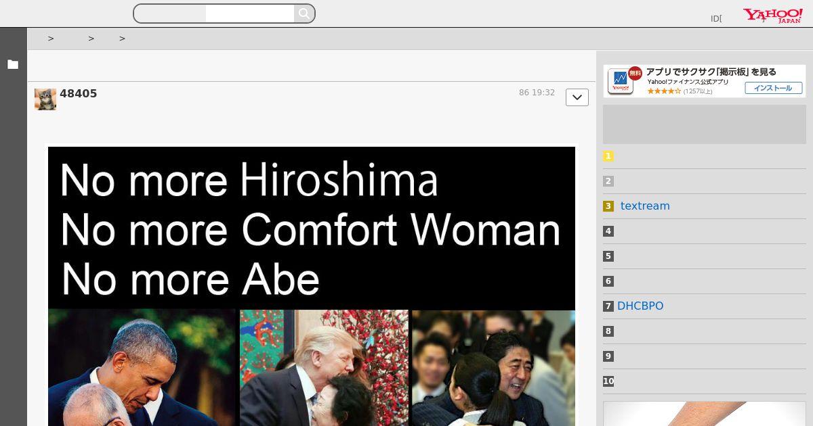This screenshot has height=426, width=813.
Task: Open the post timestamp 19:32
Action: pyautogui.click(x=537, y=93)
